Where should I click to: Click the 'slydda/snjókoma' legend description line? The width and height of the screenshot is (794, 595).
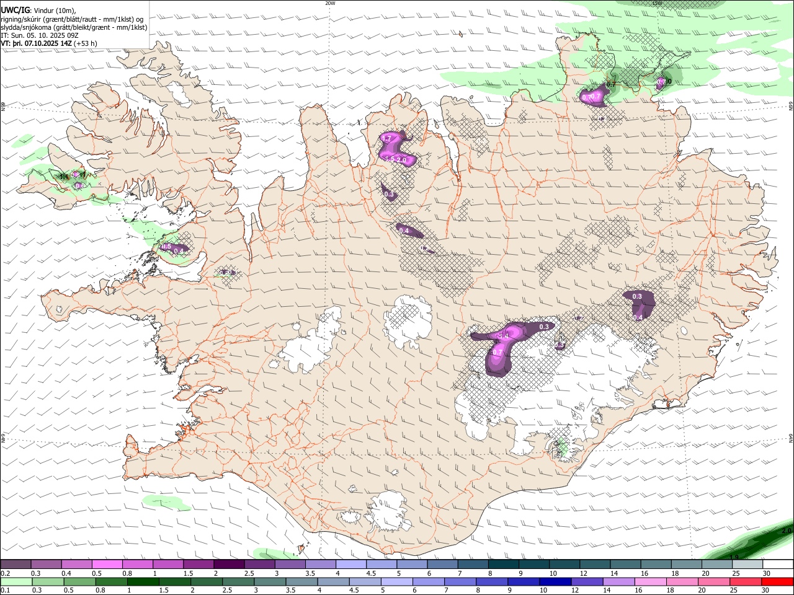[74, 27]
